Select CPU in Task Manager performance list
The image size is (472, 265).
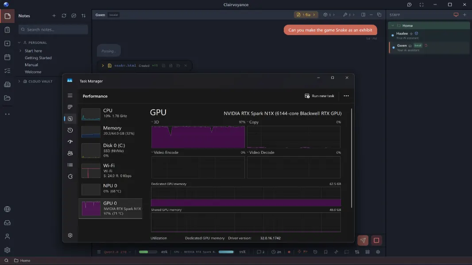(x=110, y=114)
